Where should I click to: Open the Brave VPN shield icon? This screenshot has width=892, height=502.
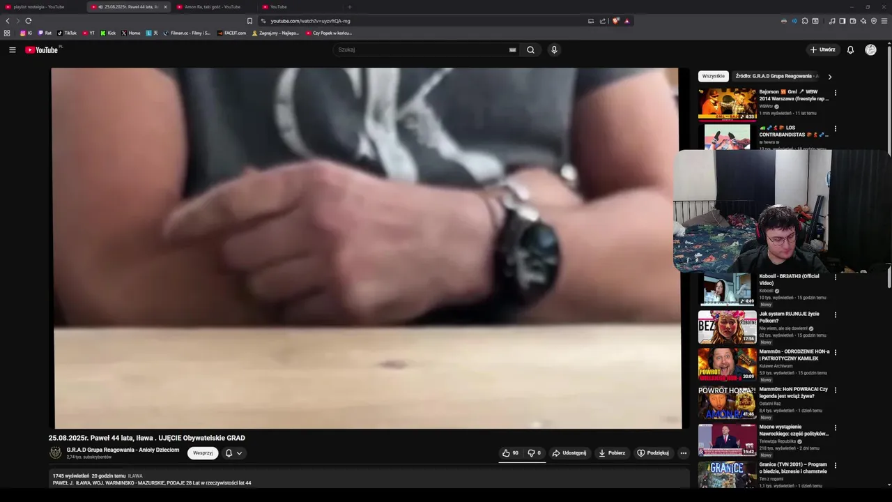click(x=874, y=21)
